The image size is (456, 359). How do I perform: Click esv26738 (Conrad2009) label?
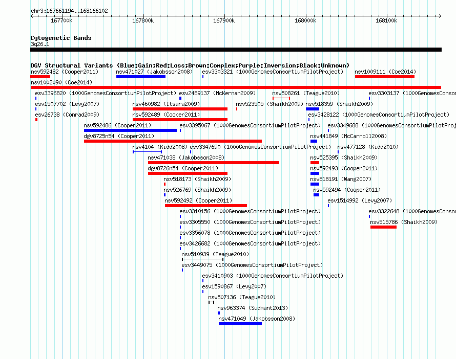click(x=67, y=115)
